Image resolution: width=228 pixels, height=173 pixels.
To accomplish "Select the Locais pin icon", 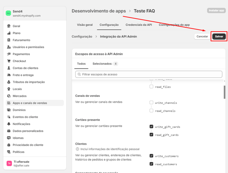I will (x=9, y=89).
